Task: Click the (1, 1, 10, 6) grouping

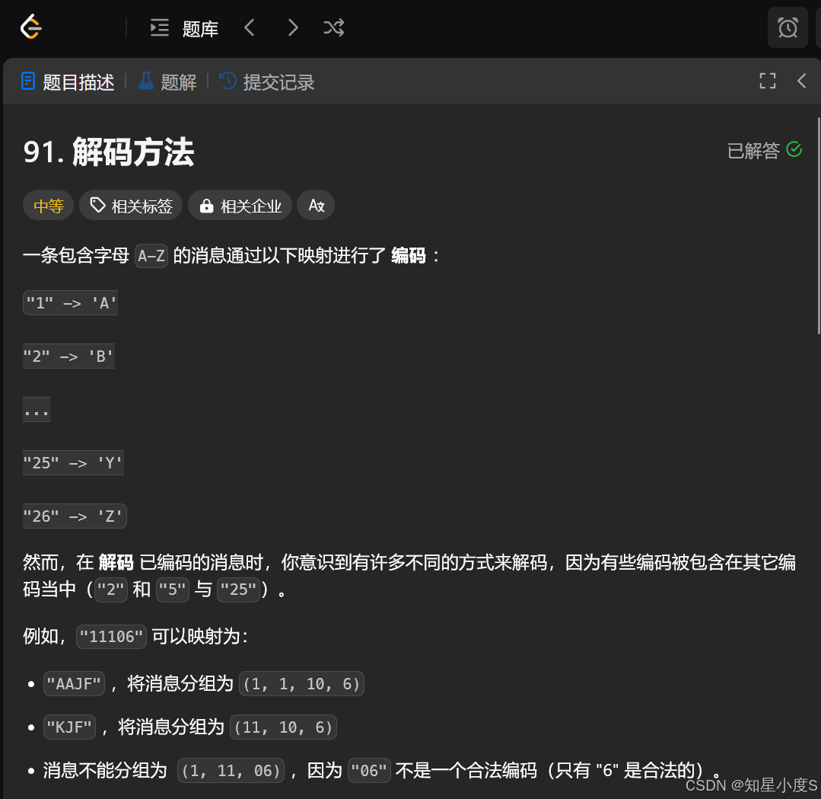Action: (x=301, y=684)
